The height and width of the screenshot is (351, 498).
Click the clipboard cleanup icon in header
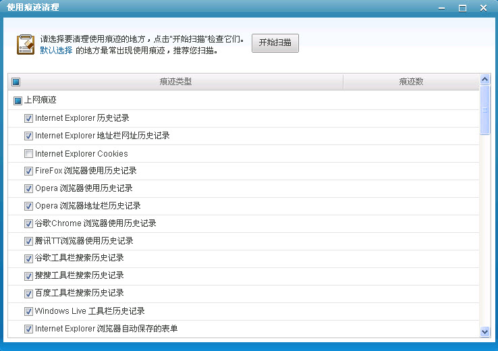click(26, 44)
